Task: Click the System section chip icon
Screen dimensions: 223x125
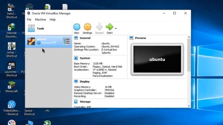Action: click(x=76, y=58)
